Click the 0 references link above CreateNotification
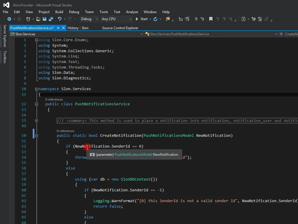Viewport: 298px width, 224px height. [x=65, y=131]
